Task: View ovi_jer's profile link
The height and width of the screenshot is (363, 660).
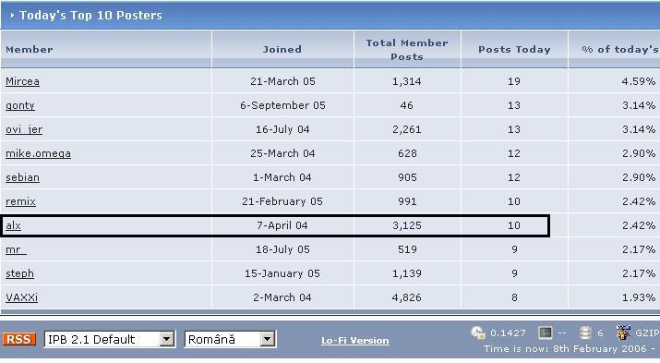Action: [24, 129]
